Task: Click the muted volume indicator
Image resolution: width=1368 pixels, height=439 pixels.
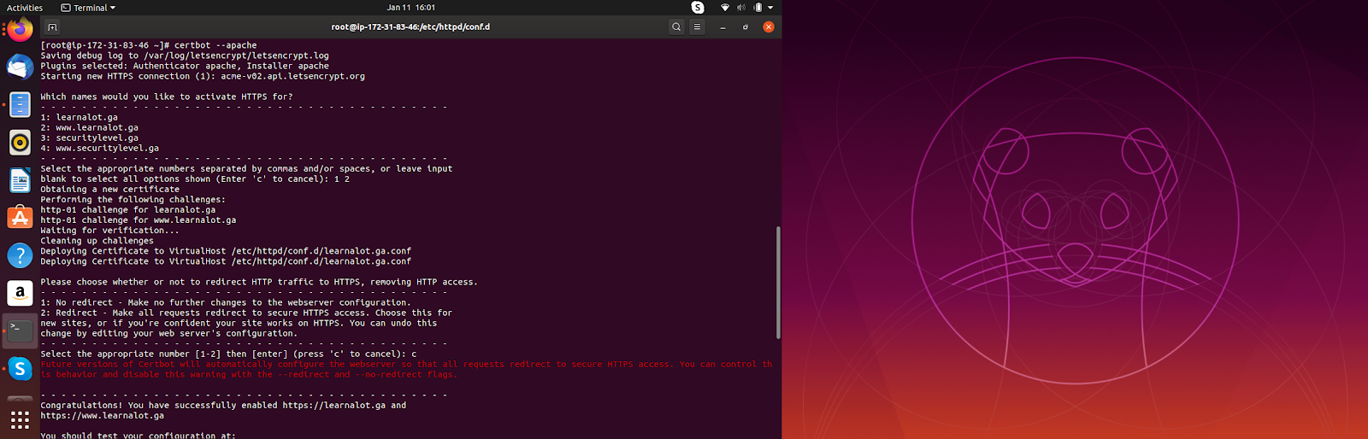Action: click(x=741, y=8)
